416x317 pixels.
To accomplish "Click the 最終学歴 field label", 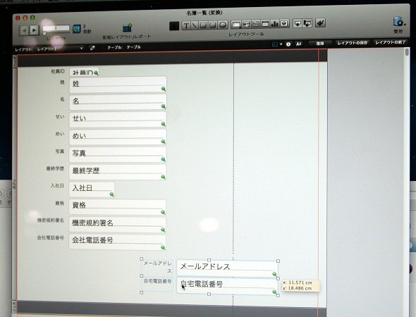I will pyautogui.click(x=55, y=168).
